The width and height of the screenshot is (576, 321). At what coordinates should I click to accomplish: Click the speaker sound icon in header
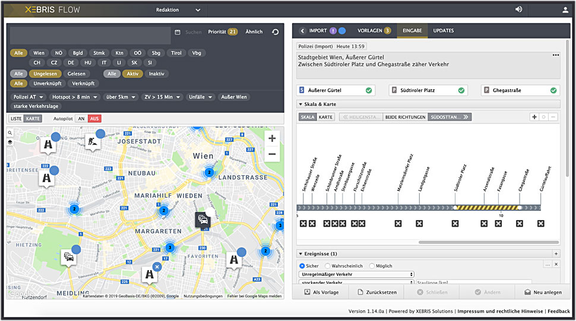518,9
